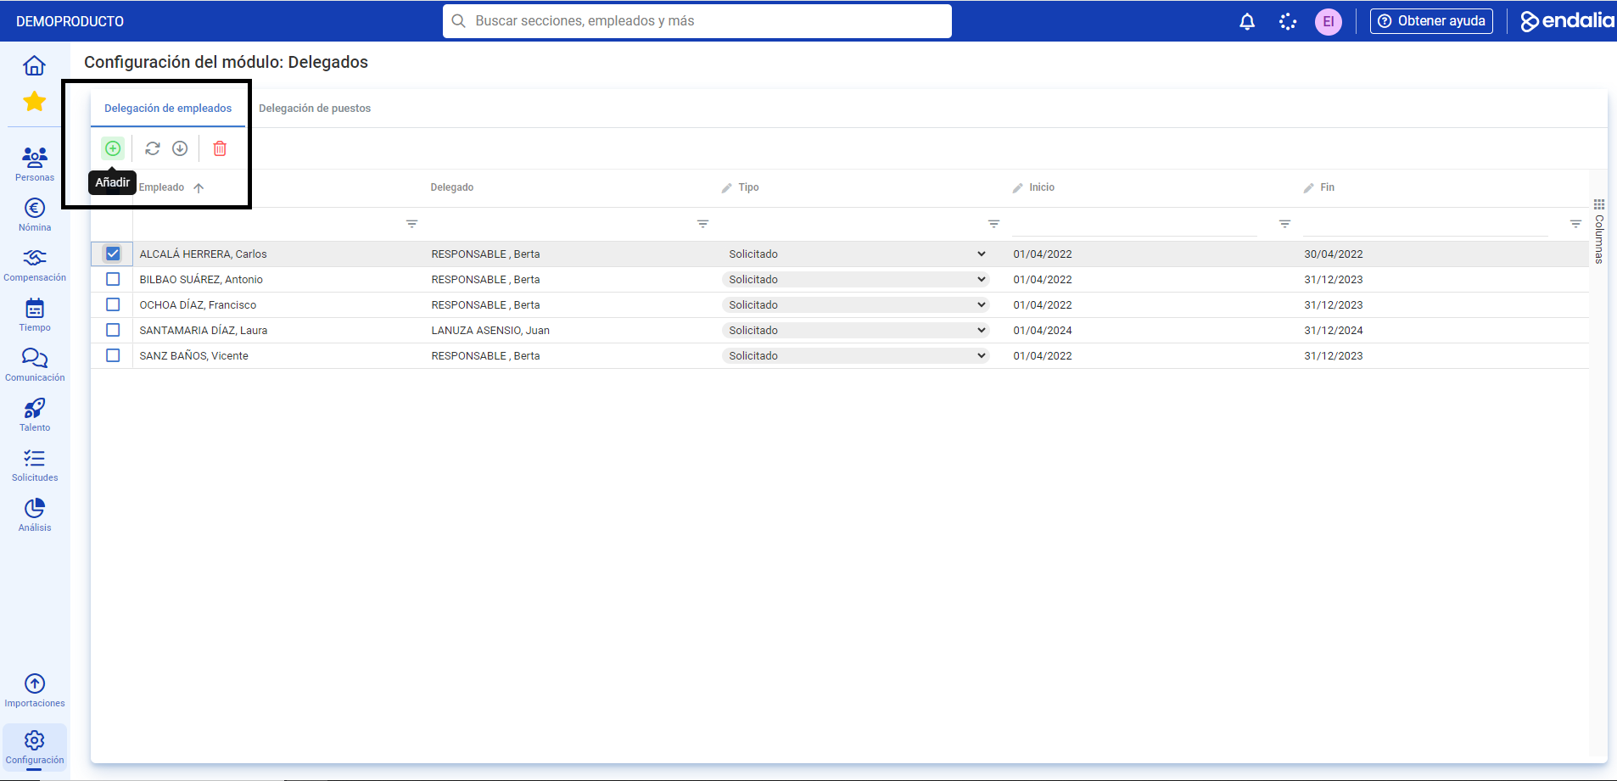Open the Empleado column filter menu
Image resolution: width=1617 pixels, height=781 pixels.
[411, 224]
